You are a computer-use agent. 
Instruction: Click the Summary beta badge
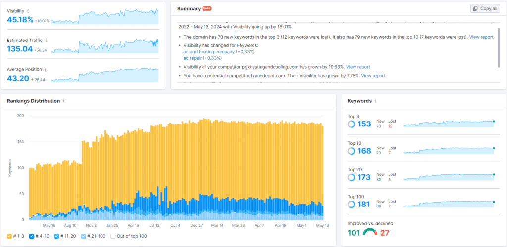[207, 9]
